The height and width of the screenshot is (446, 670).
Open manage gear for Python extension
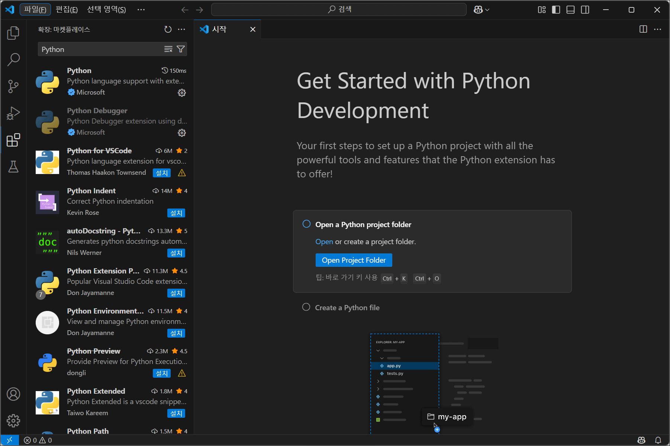tap(182, 93)
